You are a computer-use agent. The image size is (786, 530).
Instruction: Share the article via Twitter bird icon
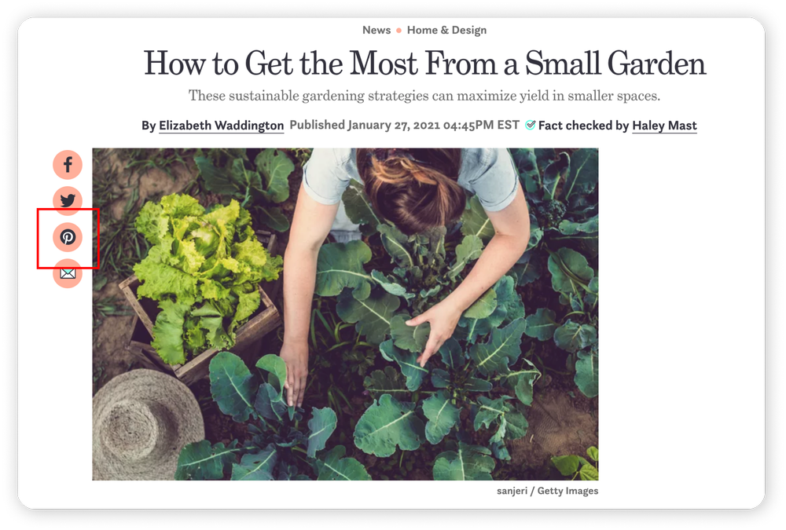tap(68, 201)
